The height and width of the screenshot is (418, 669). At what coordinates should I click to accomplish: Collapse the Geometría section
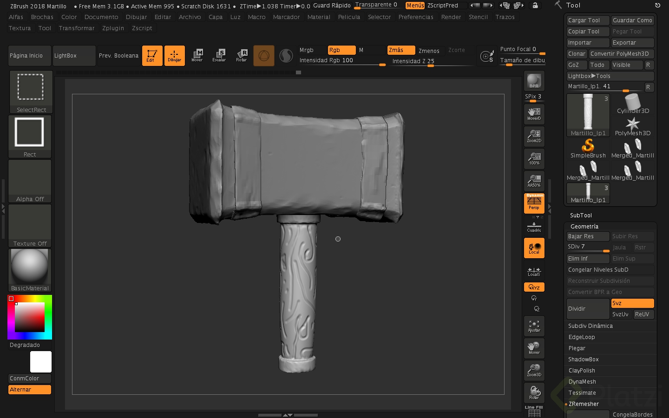tap(584, 227)
